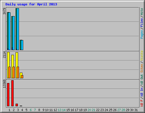Image resolution: width=145 pixels, height=113 pixels.
Task: Click the day 3 cyan hits bar
Action: [18, 29]
